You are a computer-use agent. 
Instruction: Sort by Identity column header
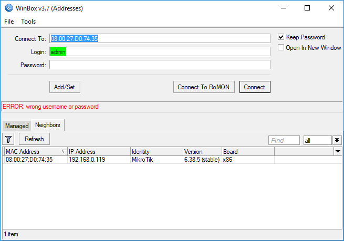157,152
